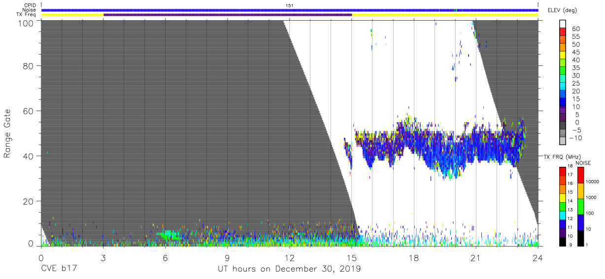This screenshot has height=279, width=605.
Task: Select the green segment of NOISE colorbar
Action: pyautogui.click(x=580, y=206)
